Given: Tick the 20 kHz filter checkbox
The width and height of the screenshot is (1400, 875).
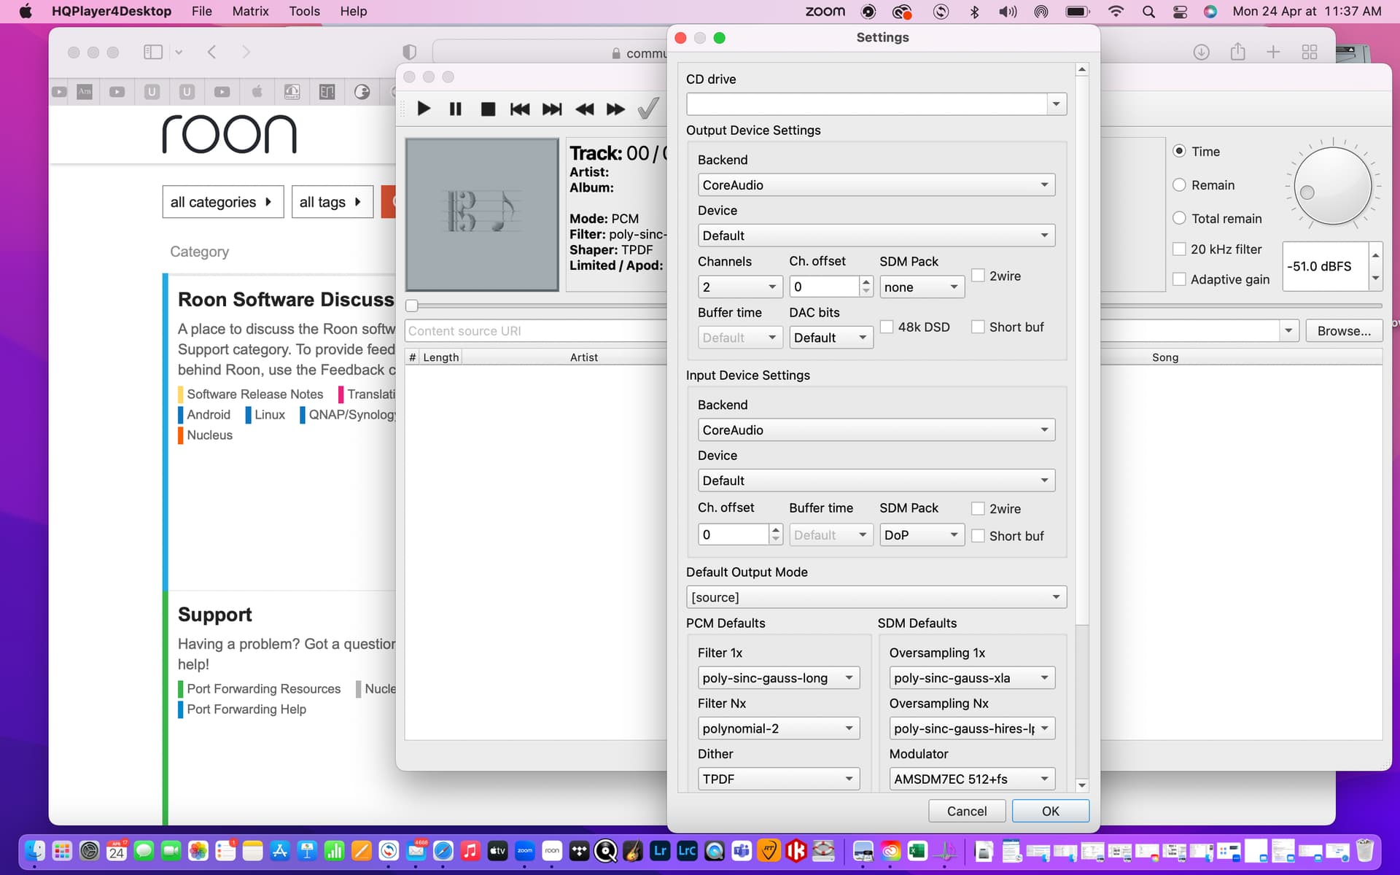Looking at the screenshot, I should (1179, 249).
